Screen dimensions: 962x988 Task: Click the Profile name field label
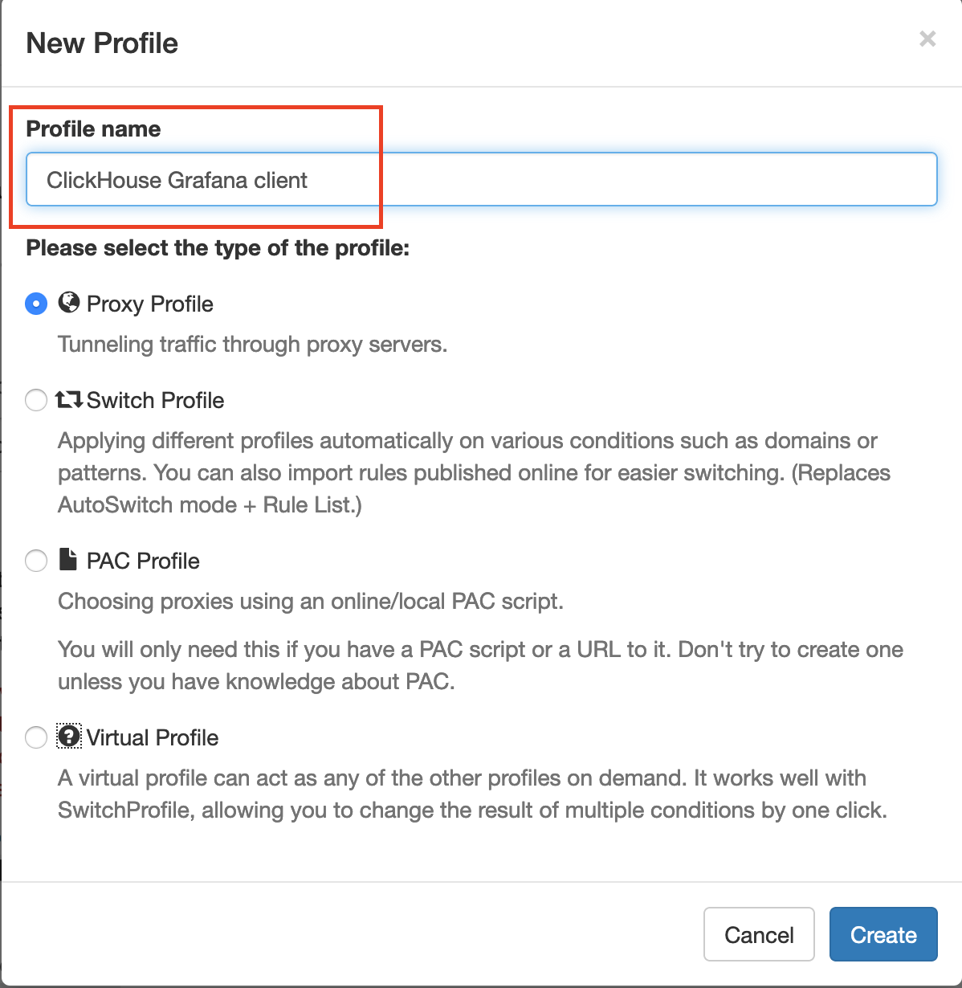(93, 129)
